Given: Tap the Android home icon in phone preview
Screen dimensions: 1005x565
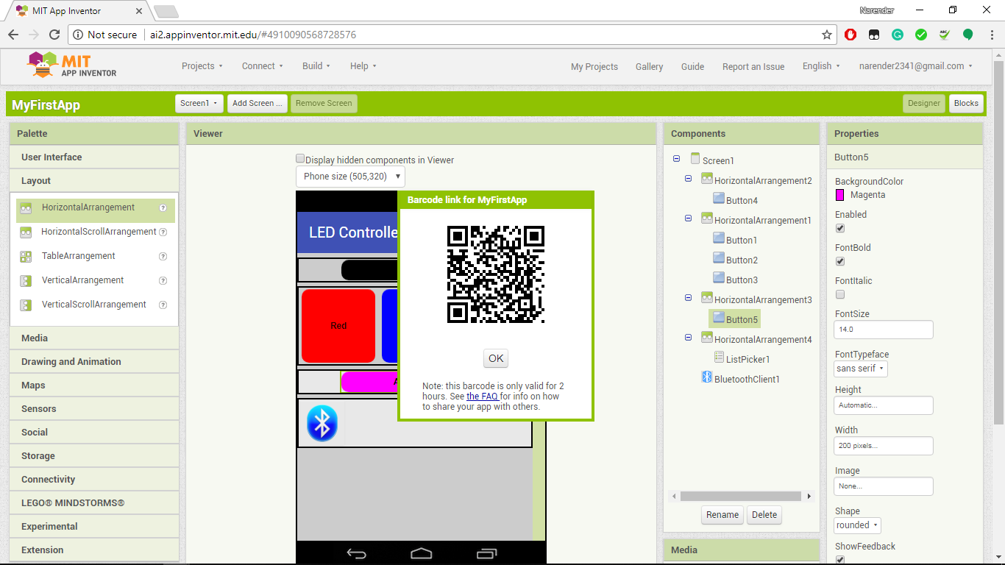Looking at the screenshot, I should tap(422, 553).
